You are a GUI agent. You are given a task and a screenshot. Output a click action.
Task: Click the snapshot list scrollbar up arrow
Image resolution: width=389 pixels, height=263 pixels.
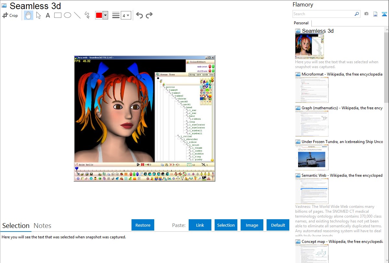click(x=386, y=30)
